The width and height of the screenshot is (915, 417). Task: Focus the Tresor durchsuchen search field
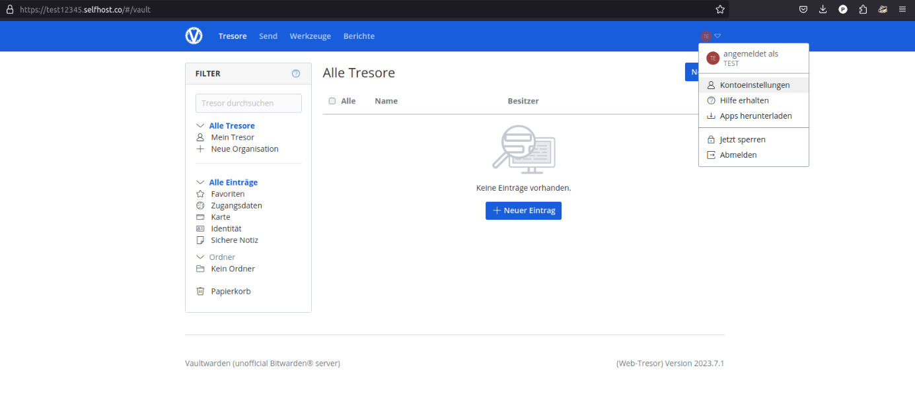[x=248, y=104]
